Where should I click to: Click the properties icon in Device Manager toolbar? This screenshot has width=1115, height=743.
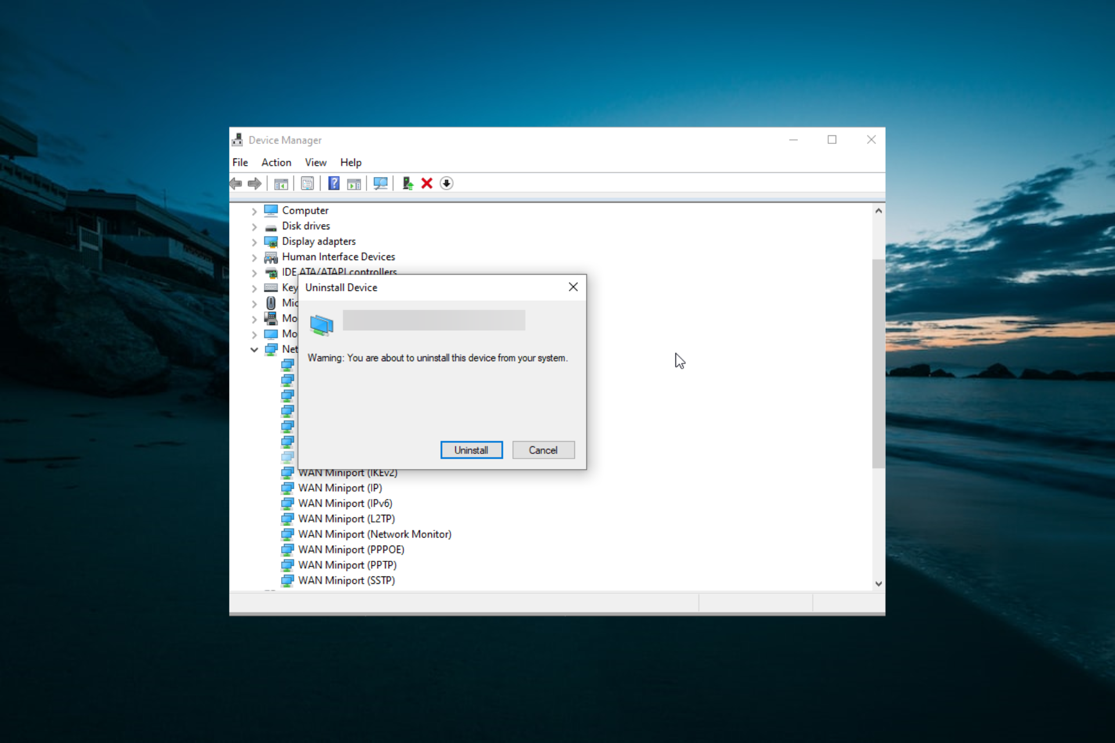click(306, 182)
